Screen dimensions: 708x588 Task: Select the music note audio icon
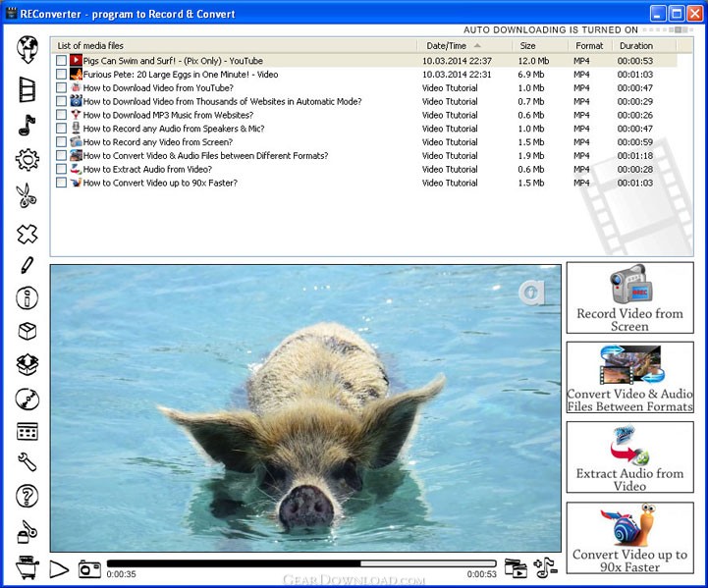pyautogui.click(x=27, y=125)
